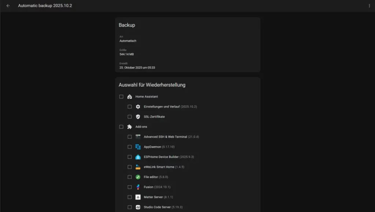Click the AppDaemon add-on icon
The height and width of the screenshot is (212, 375).
138,147
